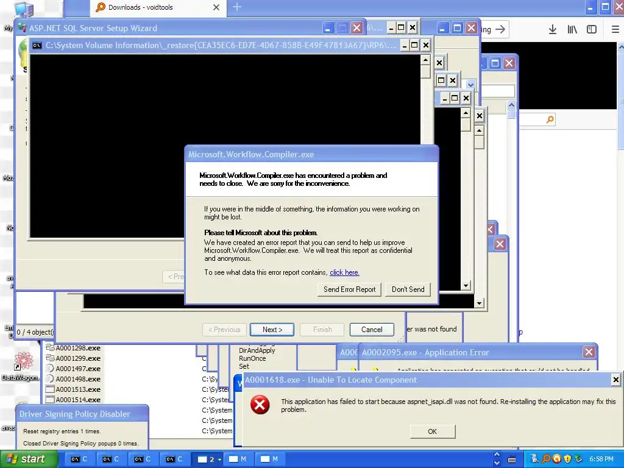Screen dimensions: 624x468
Task: Open first cmd taskbar button
Action: click(79, 459)
